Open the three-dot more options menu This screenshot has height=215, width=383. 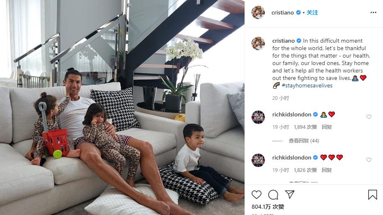pos(373,12)
